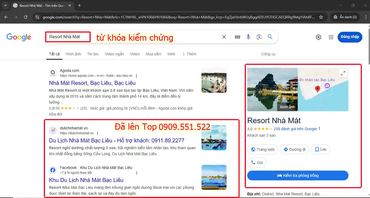Open the Nhà Mát Resort, Bạc Liêu Agoda result

click(x=92, y=83)
